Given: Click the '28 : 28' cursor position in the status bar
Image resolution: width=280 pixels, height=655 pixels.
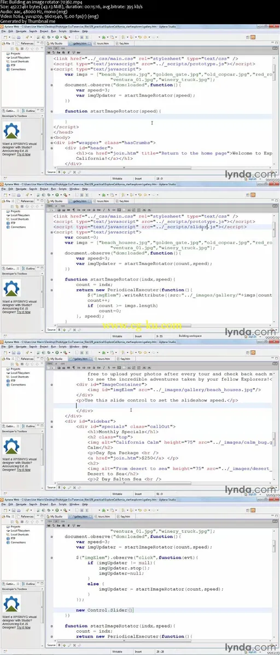Looking at the screenshot, I should pos(159,651).
